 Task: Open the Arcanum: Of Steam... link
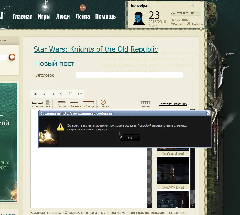point(187,24)
